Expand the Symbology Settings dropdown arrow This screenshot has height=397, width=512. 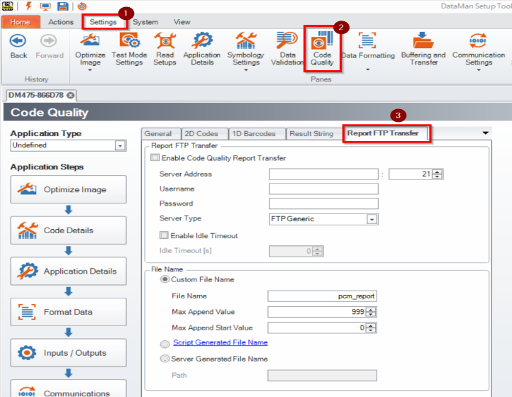click(245, 70)
